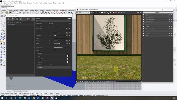The width and height of the screenshot is (177, 100).
Task: Click the light bulb icon in Rhino toolbar
Action: coord(56,12)
